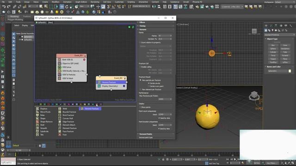The height and width of the screenshot is (166, 296).
Task: Click the ViewCube in perspective viewport
Action: click(x=254, y=95)
